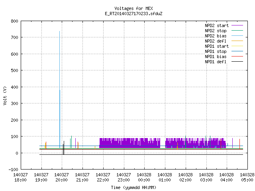The width and height of the screenshot is (255, 191).
Task: Click the 700 label on the Y axis
Action: [14, 37]
